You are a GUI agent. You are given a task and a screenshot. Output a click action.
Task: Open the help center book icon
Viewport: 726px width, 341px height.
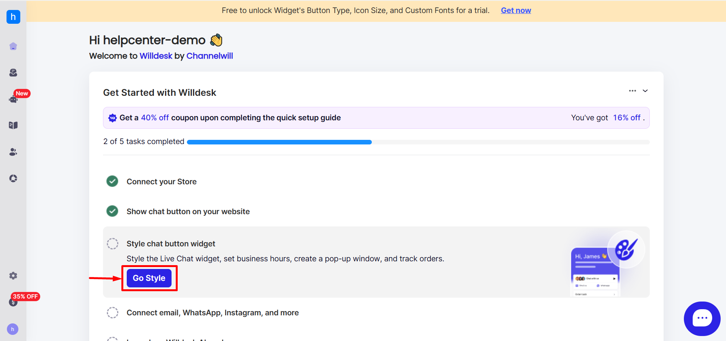pos(13,125)
